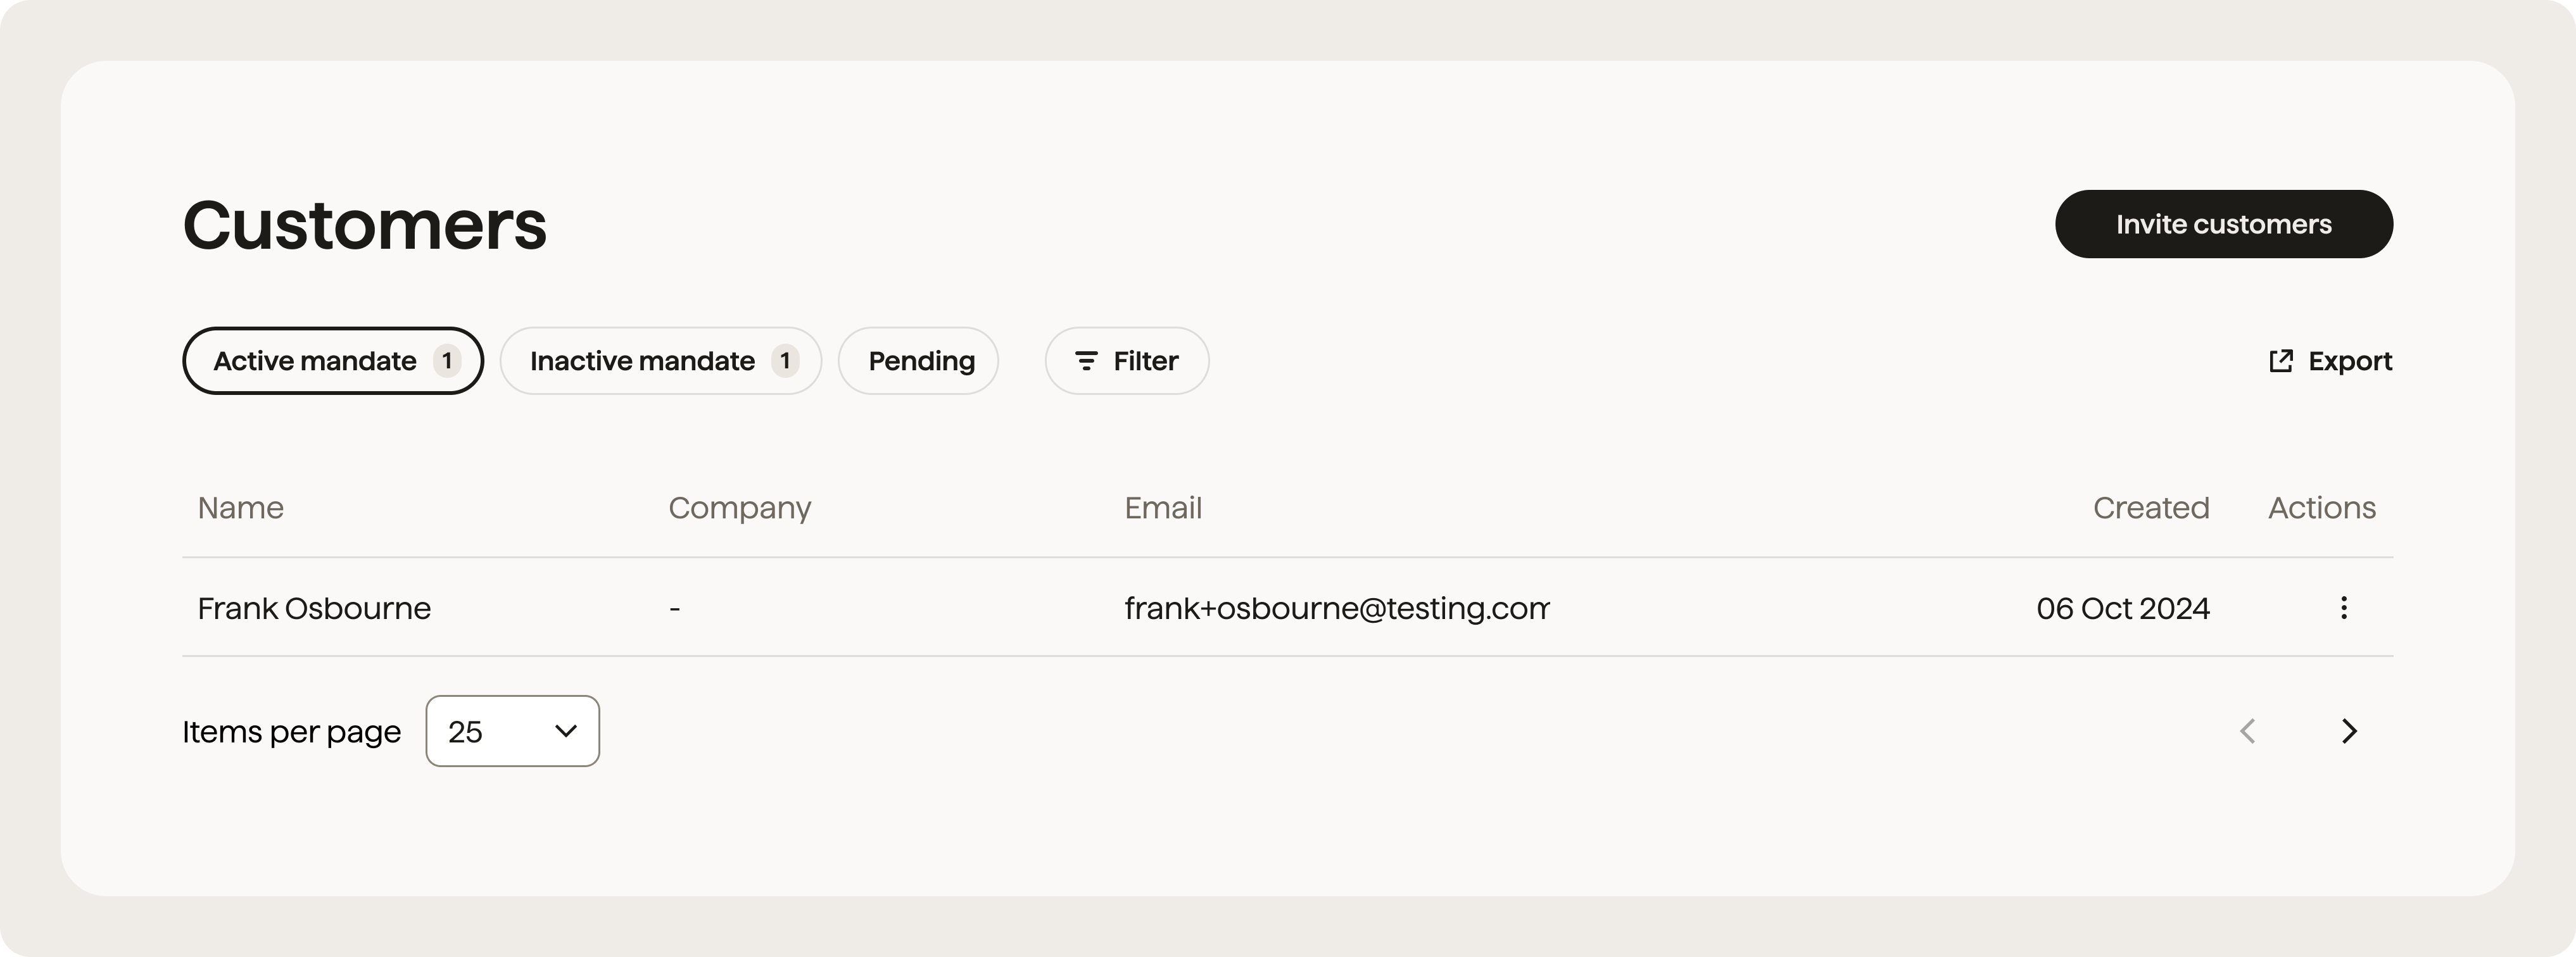Click the Export external-link icon
Viewport: 2576px width, 957px height.
2282,360
